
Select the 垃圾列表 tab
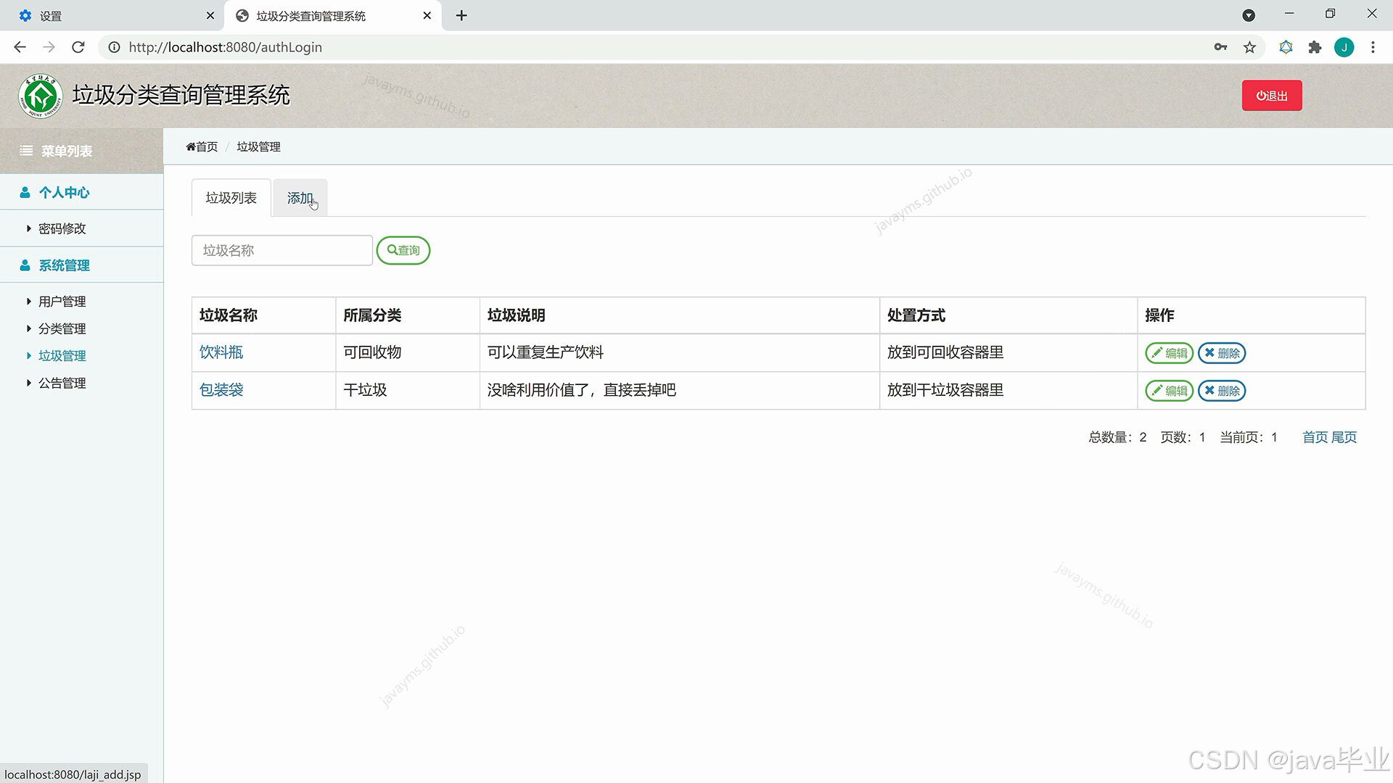231,198
